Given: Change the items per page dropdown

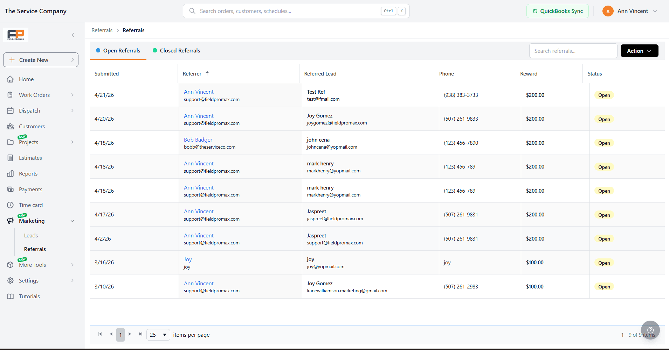Looking at the screenshot, I should [x=158, y=335].
